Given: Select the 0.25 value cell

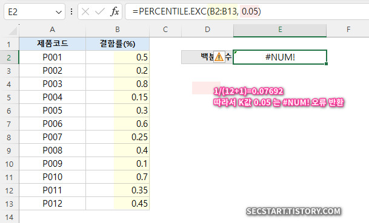Looking at the screenshot, I should pyautogui.click(x=118, y=137).
